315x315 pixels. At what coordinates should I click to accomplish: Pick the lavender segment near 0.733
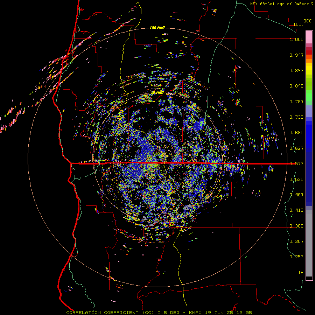pyautogui.click(x=309, y=111)
